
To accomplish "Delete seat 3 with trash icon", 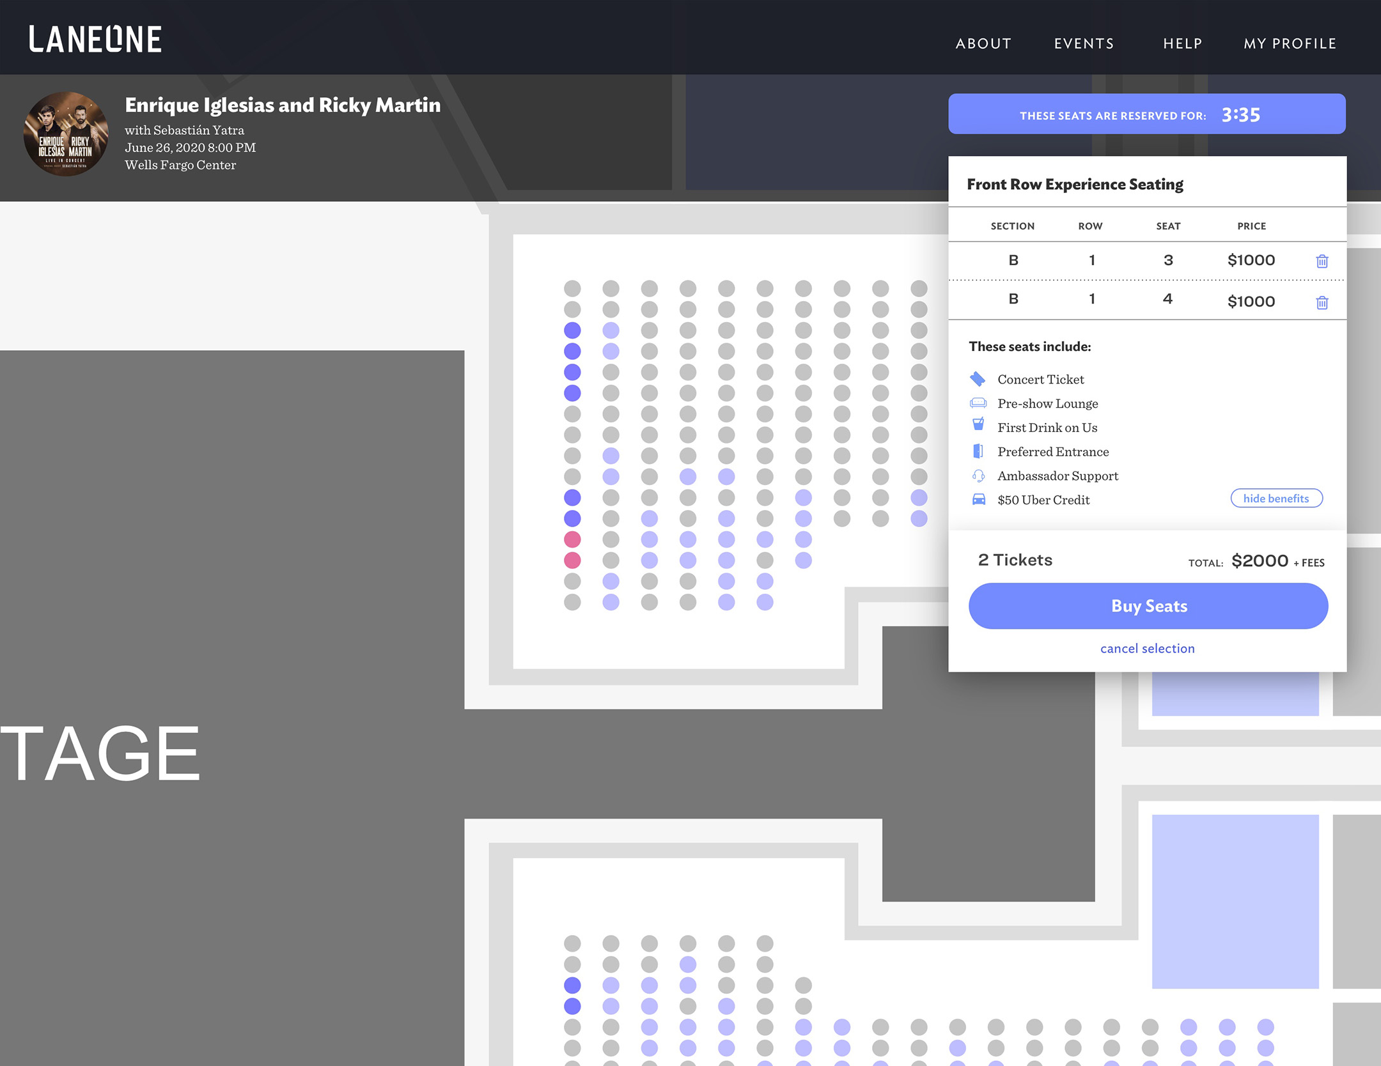I will [1322, 261].
